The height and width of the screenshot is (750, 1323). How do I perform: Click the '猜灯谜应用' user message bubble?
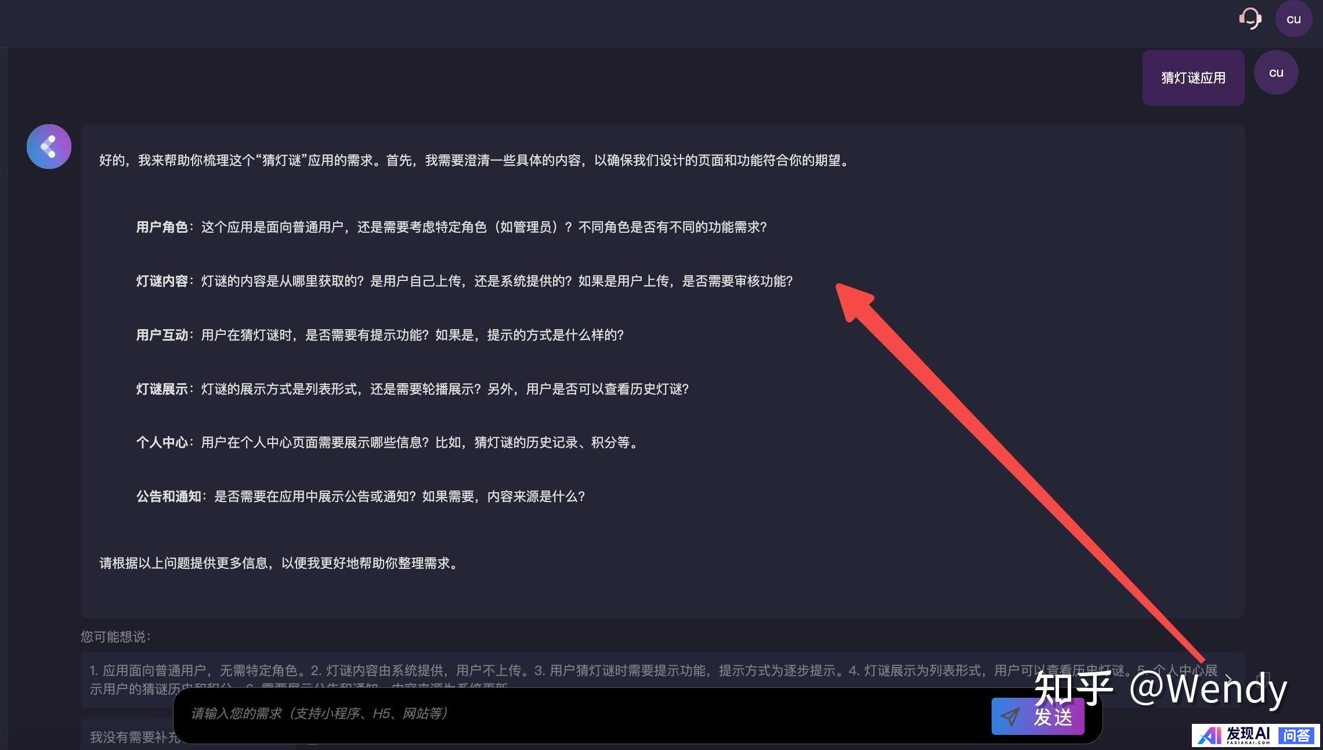[1192, 78]
